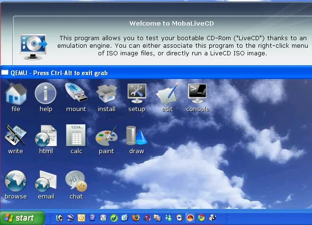This screenshot has height=225, width=312.
Task: Launch the write word processor icon
Action: pos(16,135)
